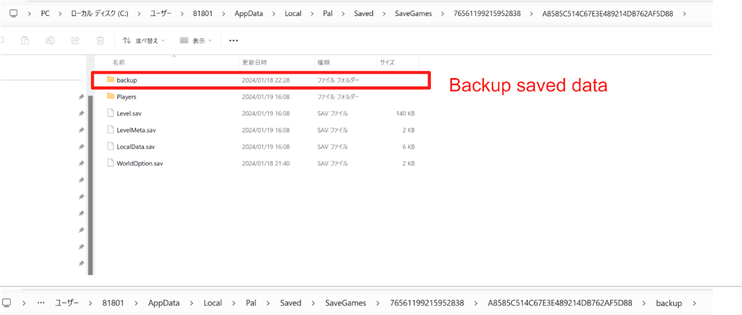Sort by the 名前 column header
742x315 pixels.
pos(119,63)
